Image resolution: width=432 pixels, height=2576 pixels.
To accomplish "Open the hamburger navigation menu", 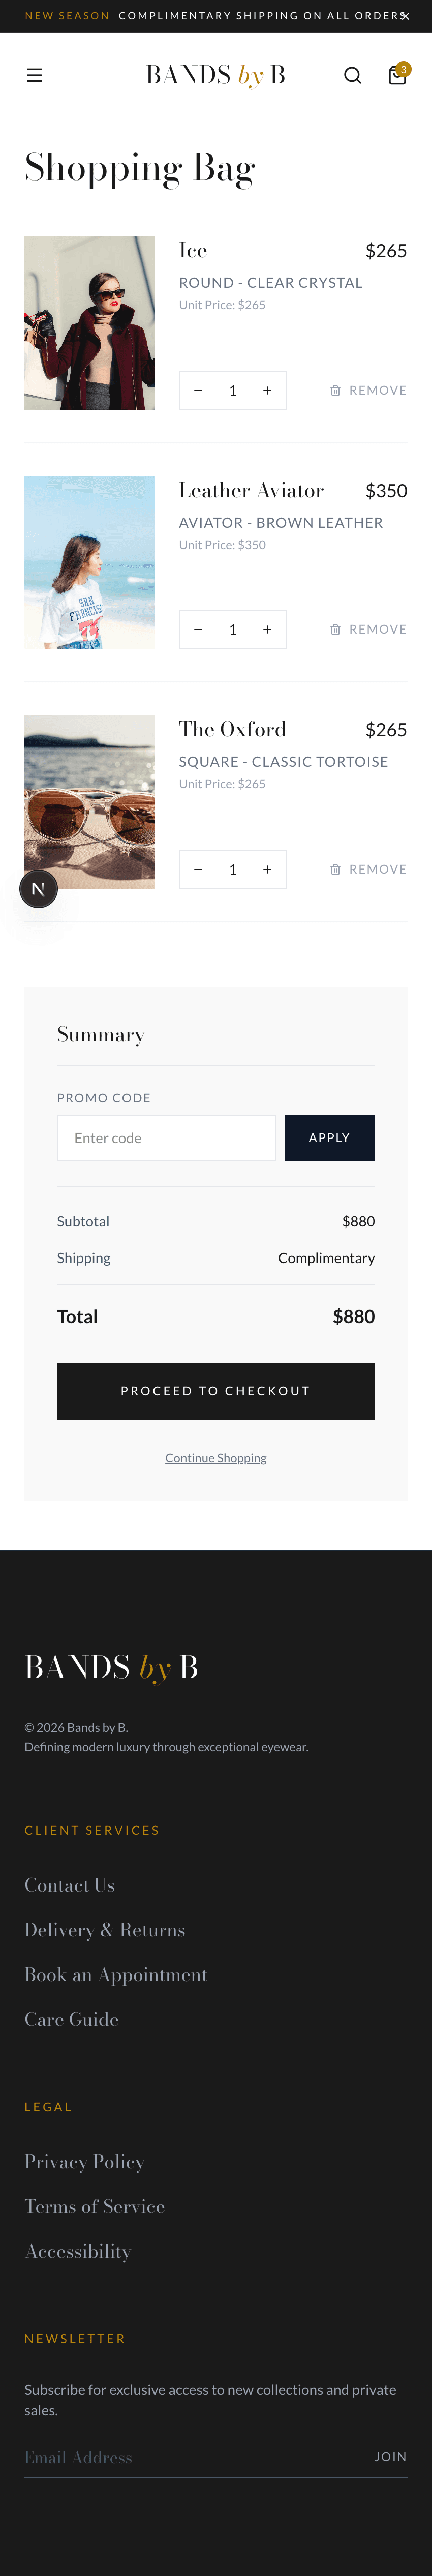I will (x=34, y=75).
